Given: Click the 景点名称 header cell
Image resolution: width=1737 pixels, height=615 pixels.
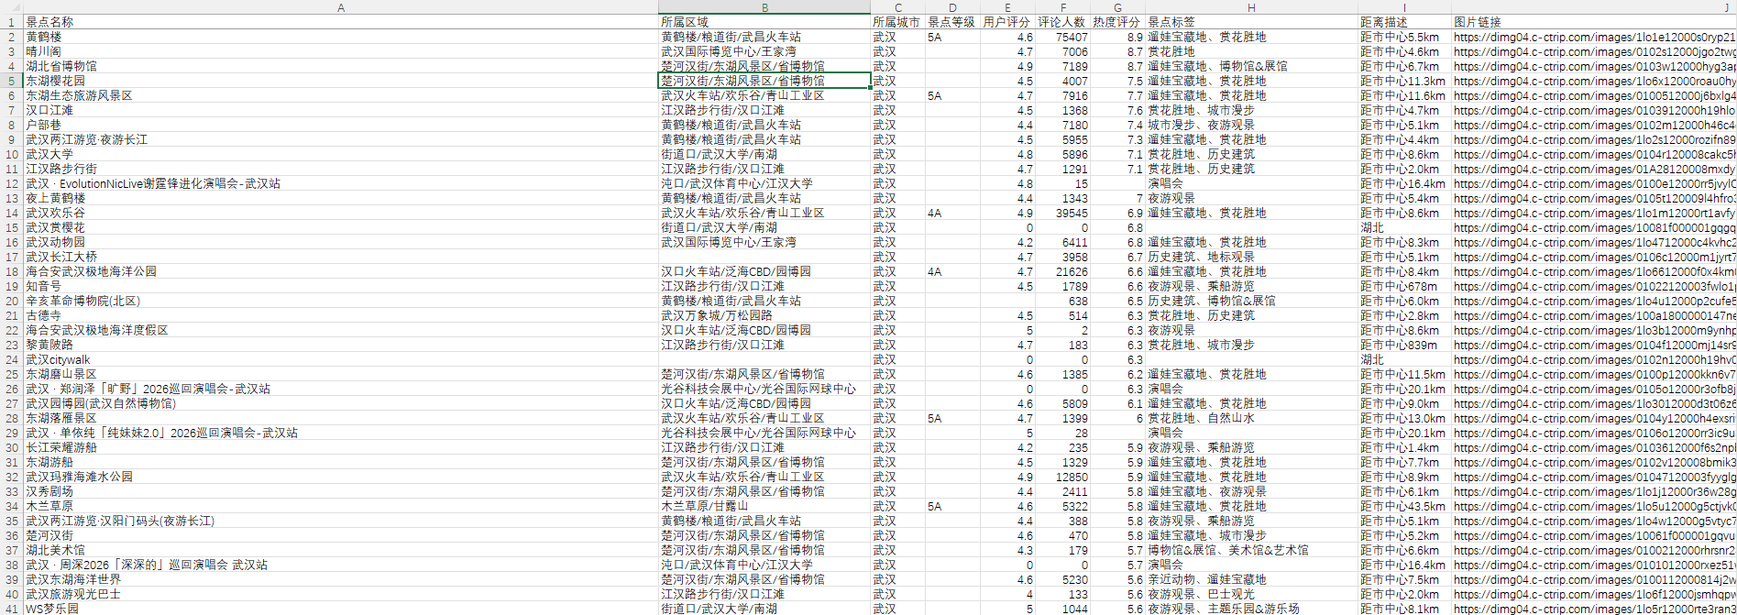Looking at the screenshot, I should 341,22.
